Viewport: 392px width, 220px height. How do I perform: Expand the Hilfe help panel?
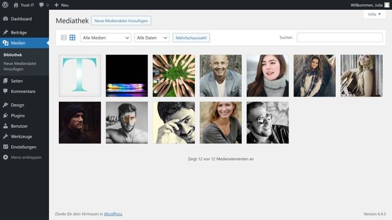coord(374,14)
